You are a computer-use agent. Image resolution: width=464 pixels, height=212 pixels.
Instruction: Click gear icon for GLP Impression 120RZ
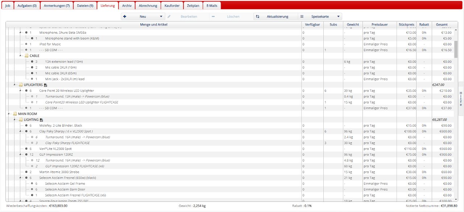click(26, 155)
